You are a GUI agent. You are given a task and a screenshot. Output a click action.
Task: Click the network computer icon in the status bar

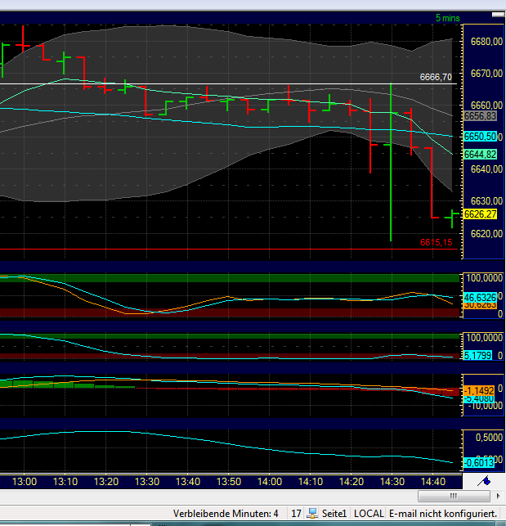tap(312, 513)
